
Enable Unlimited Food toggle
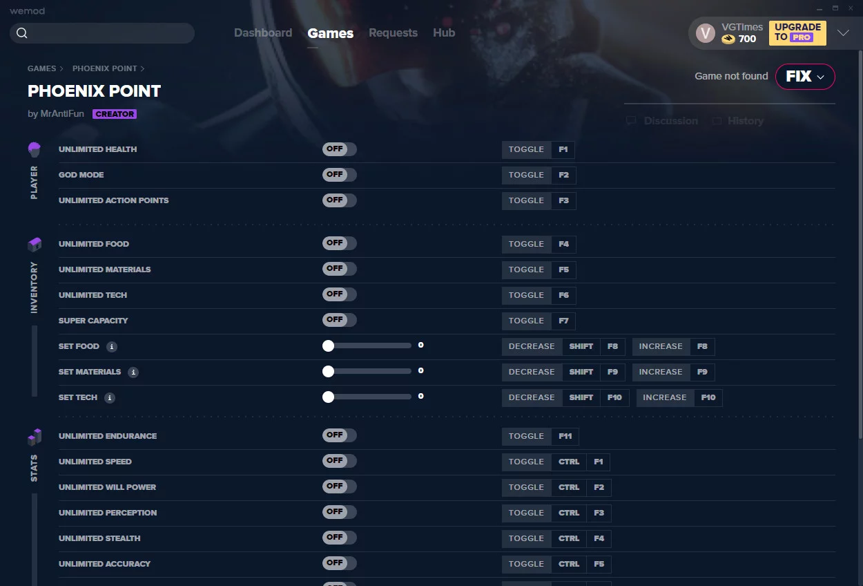340,244
